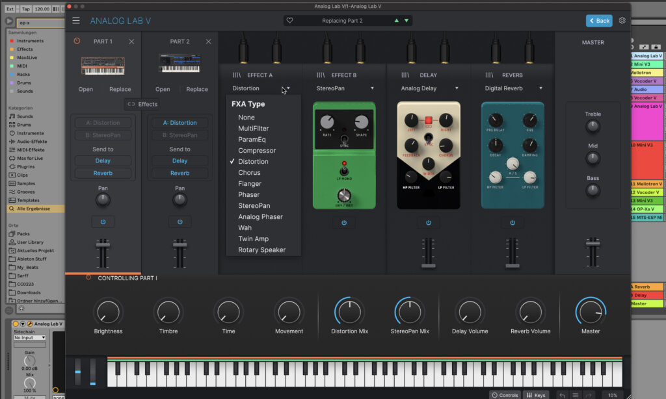Open the Effect B StereoPan type dropdown

coord(345,88)
